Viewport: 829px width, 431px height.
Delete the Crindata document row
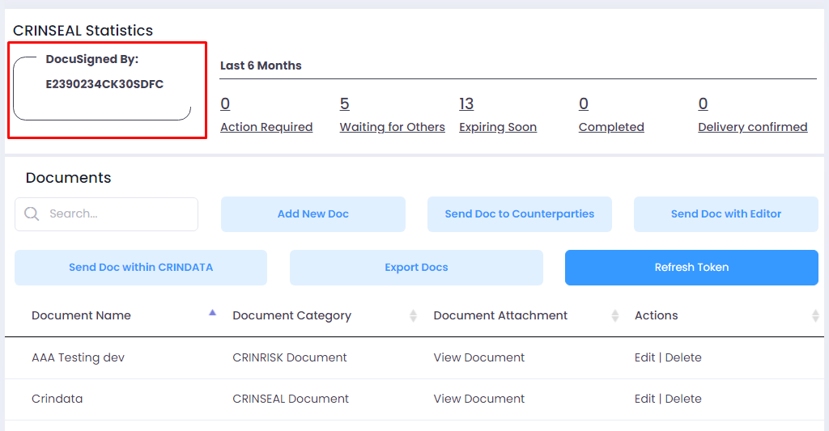pyautogui.click(x=683, y=399)
